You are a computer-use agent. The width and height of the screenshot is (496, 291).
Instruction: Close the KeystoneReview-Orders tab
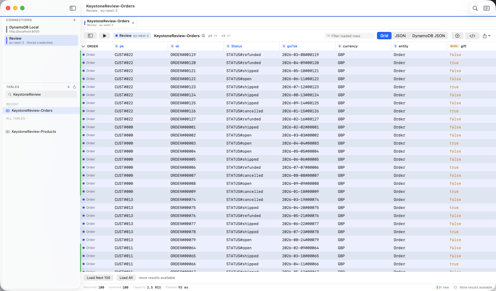pos(133,23)
